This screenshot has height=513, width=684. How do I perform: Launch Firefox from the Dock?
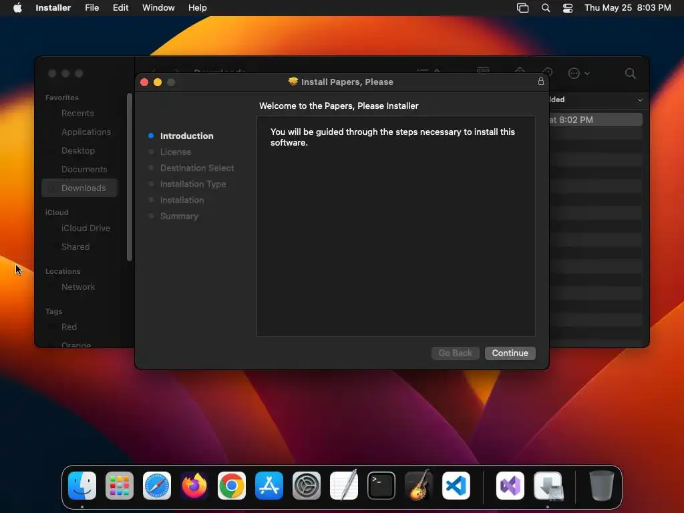tap(194, 485)
